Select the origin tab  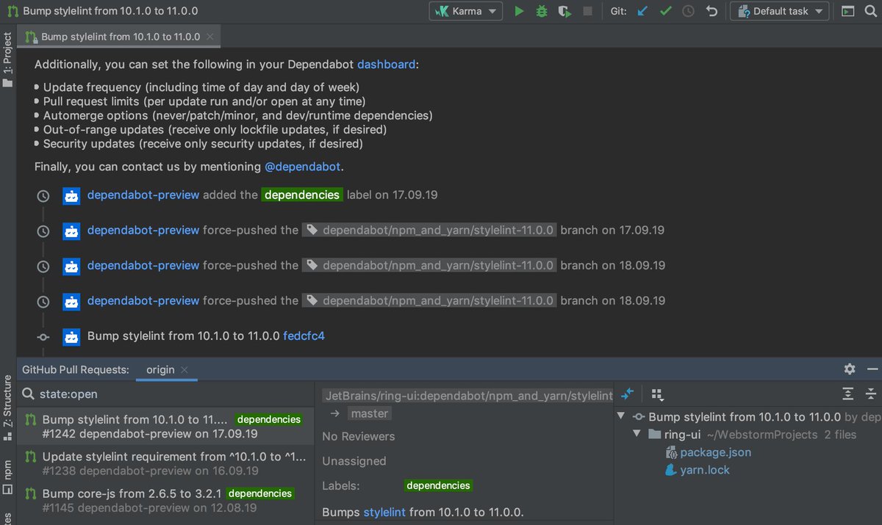(160, 370)
